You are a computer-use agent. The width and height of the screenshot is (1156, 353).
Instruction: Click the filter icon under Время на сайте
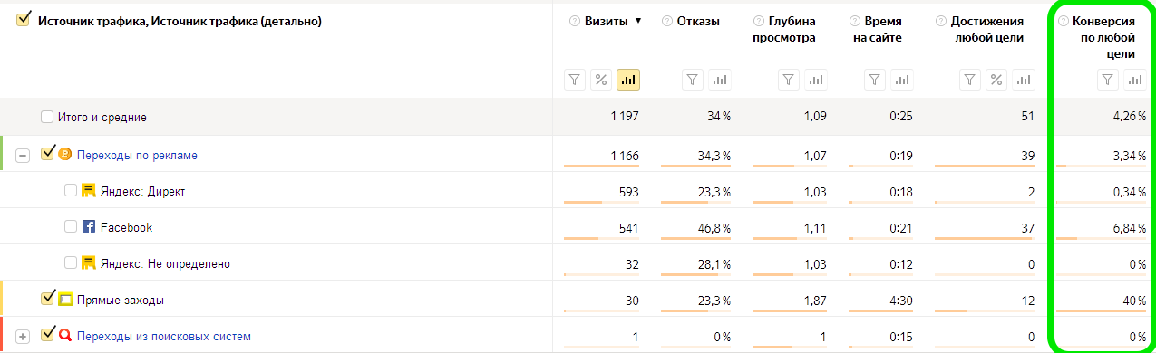coord(874,80)
